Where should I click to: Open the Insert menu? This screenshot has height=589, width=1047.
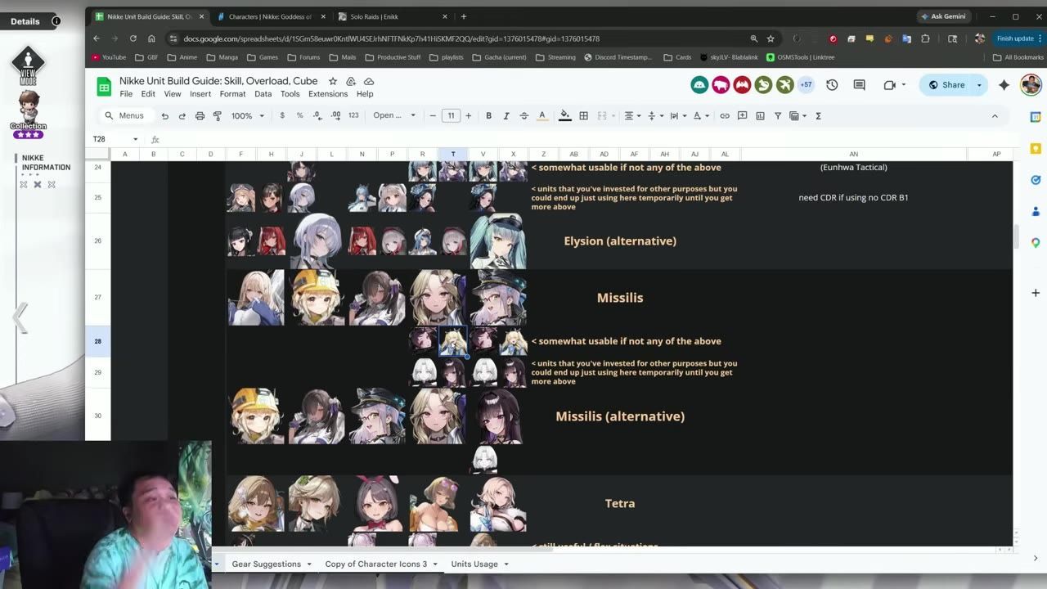[x=200, y=94]
